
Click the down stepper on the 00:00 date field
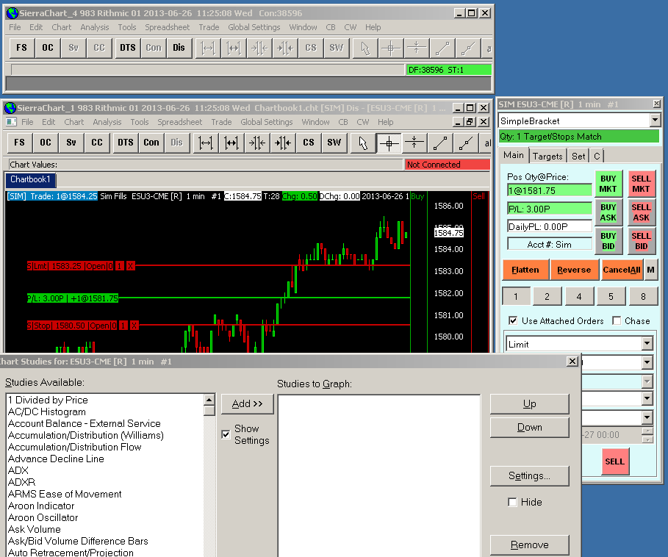pyautogui.click(x=647, y=439)
